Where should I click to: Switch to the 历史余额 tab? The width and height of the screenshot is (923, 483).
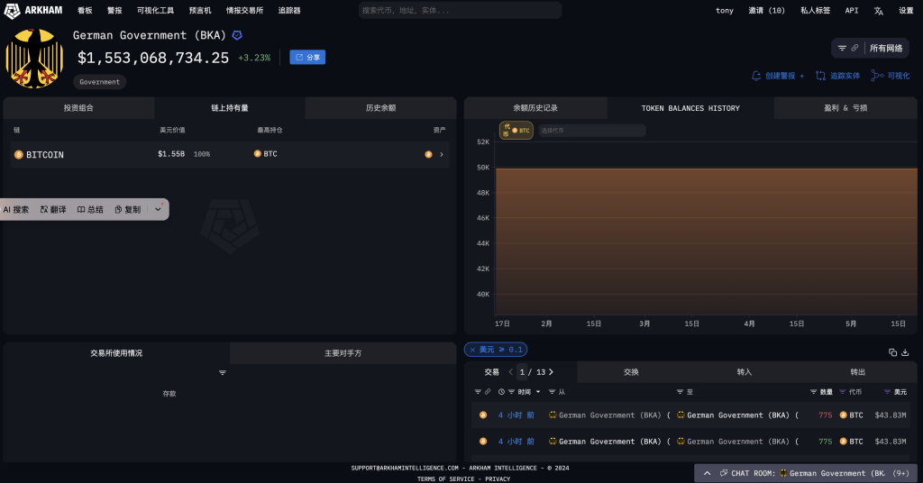pos(380,108)
